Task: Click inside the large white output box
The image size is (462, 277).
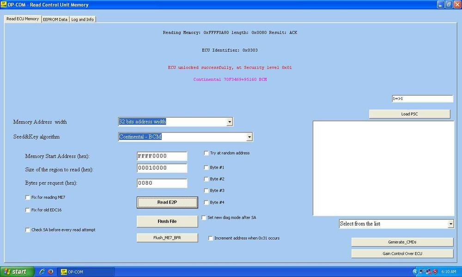Action: (383, 169)
